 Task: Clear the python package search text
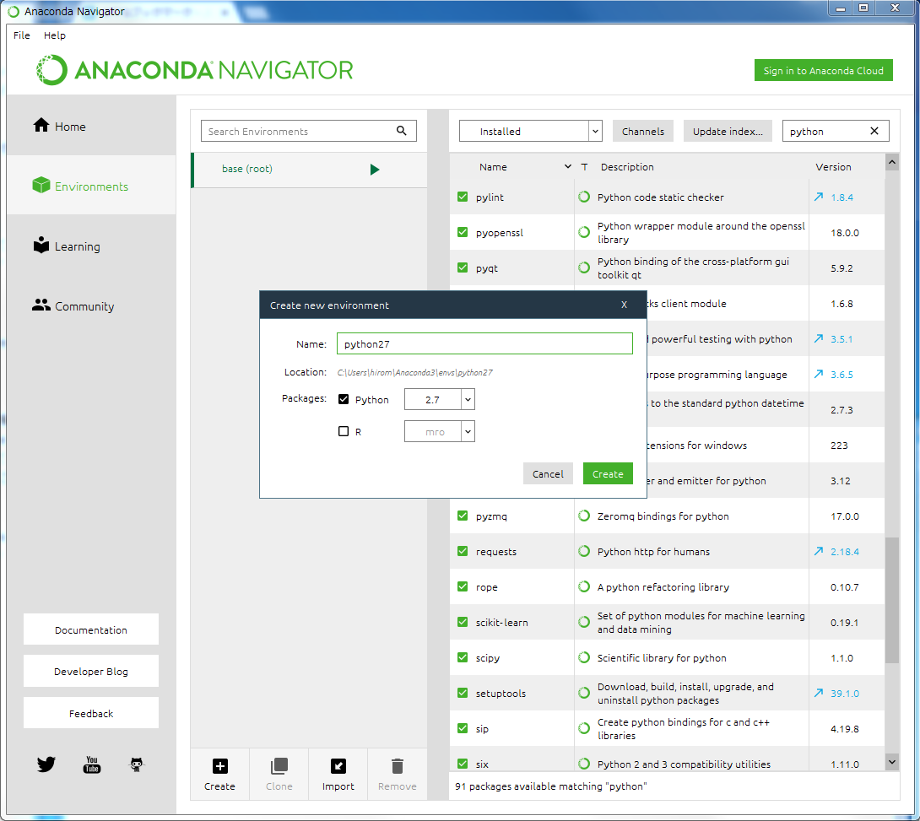coord(874,131)
